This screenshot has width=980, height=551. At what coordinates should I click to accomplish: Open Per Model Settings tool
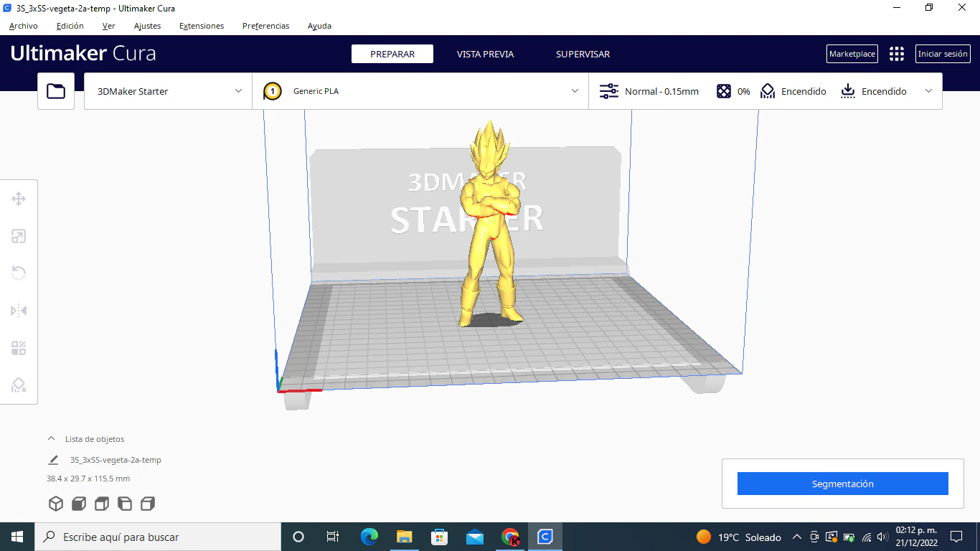coord(19,348)
